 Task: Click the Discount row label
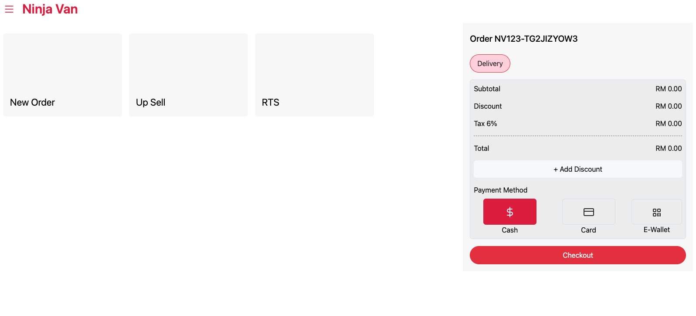(x=488, y=106)
